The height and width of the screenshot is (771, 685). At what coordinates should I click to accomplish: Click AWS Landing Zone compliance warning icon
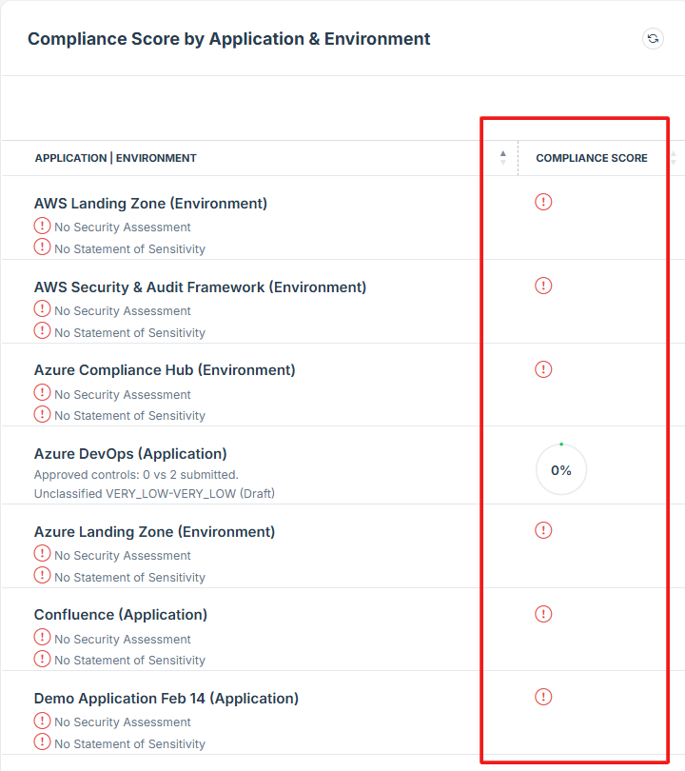[x=543, y=202]
